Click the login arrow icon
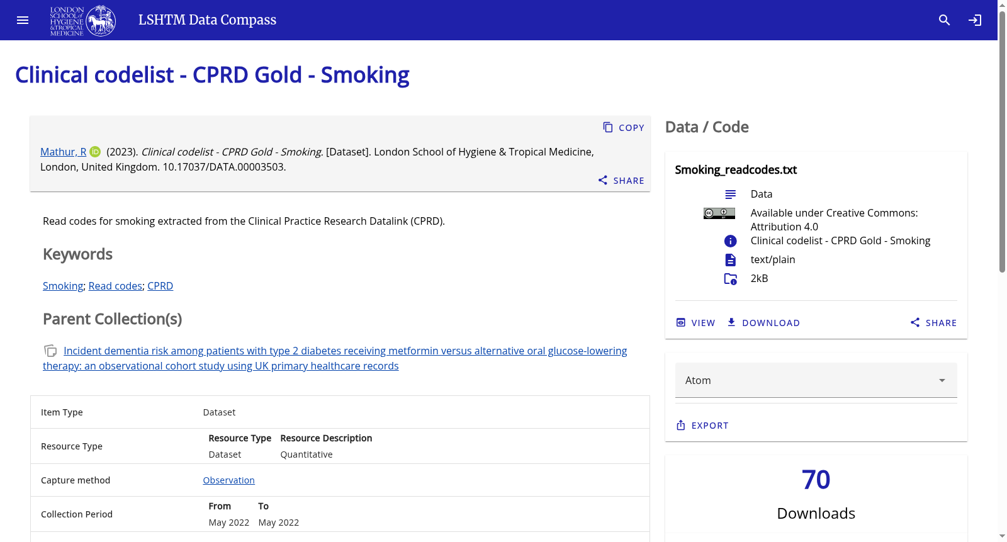 (975, 20)
